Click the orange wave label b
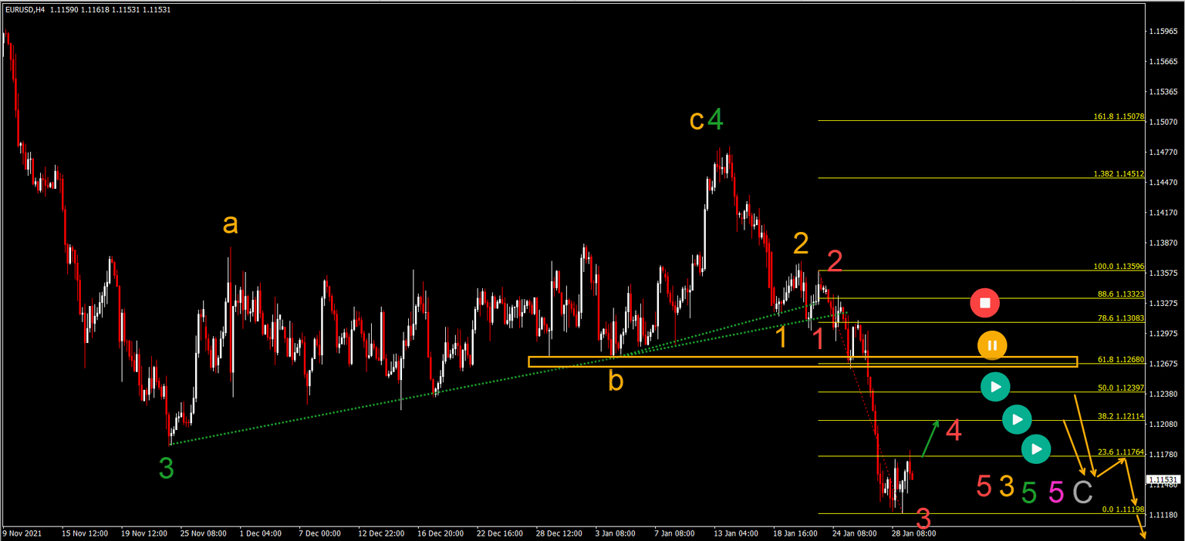Image resolution: width=1185 pixels, height=541 pixels. tap(615, 379)
